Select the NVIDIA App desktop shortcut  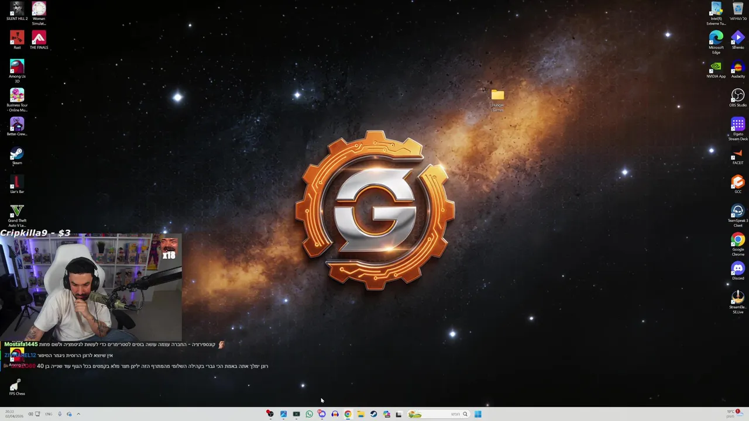pos(716,69)
